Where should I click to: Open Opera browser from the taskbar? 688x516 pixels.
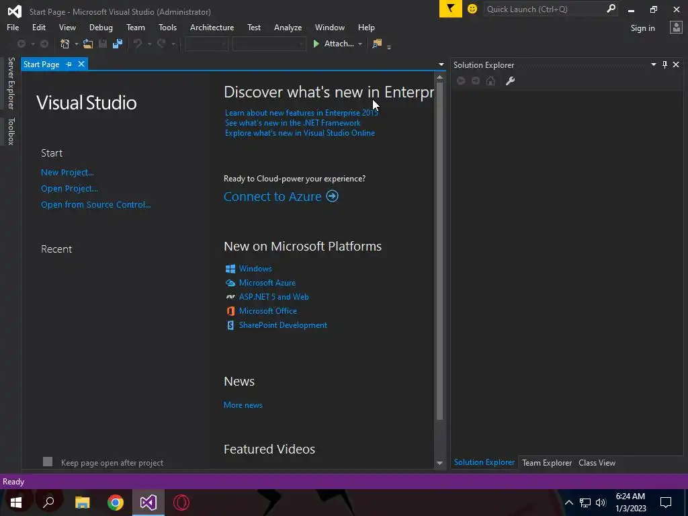[181, 503]
